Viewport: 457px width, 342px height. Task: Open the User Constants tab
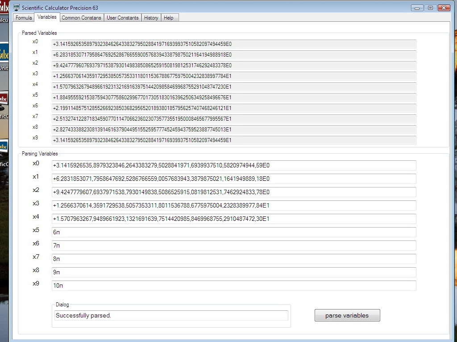point(122,18)
